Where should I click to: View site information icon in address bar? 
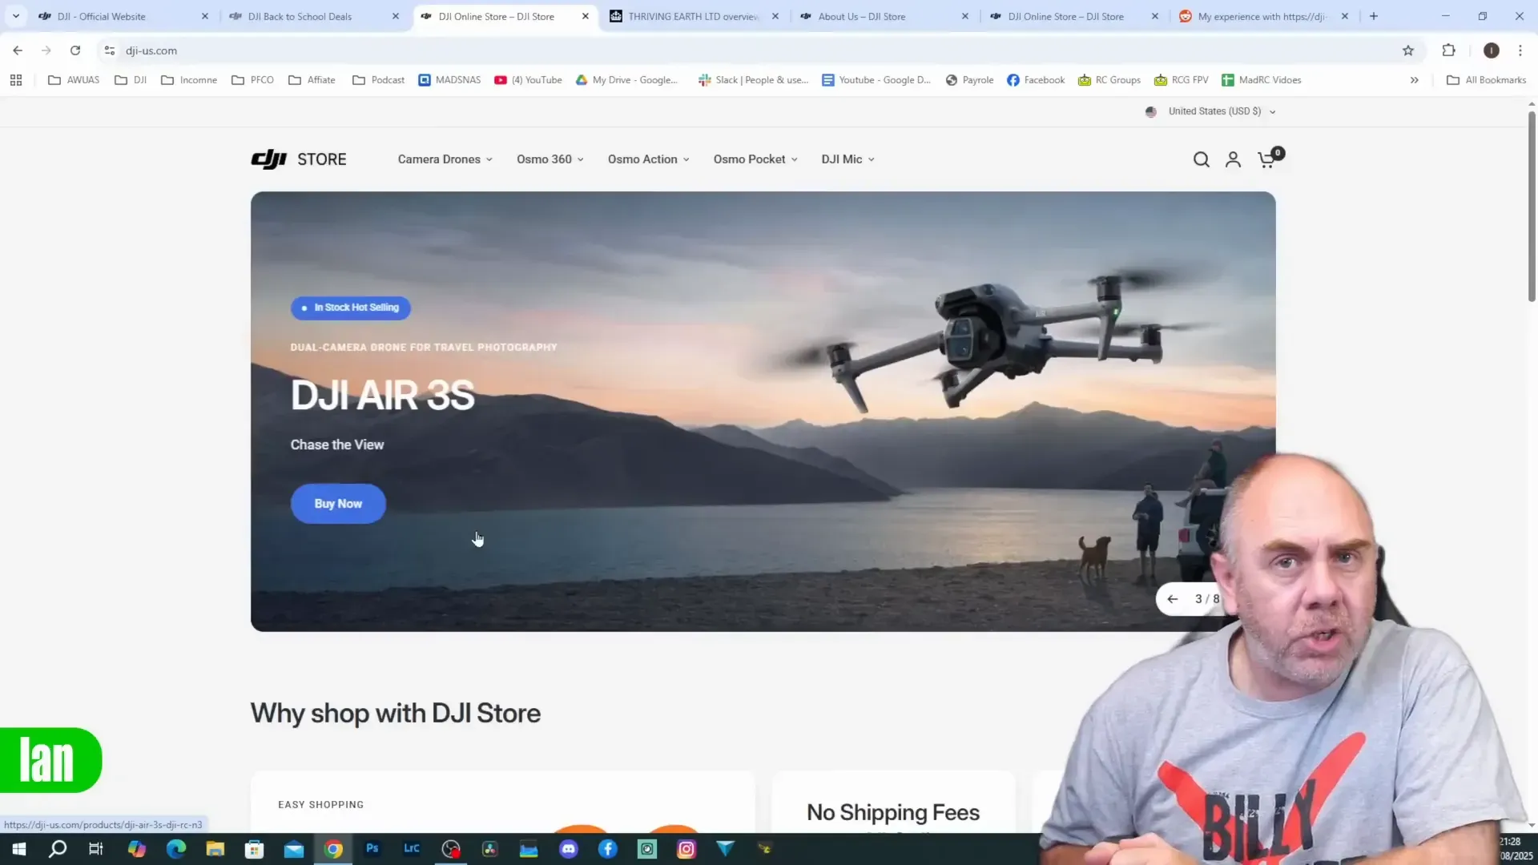pos(110,50)
